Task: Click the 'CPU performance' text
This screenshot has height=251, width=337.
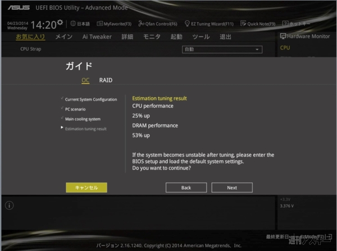Action: pos(153,106)
